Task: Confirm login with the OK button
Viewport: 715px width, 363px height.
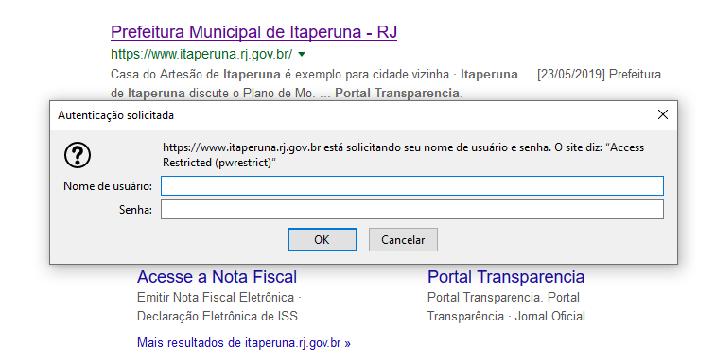Action: [x=322, y=239]
